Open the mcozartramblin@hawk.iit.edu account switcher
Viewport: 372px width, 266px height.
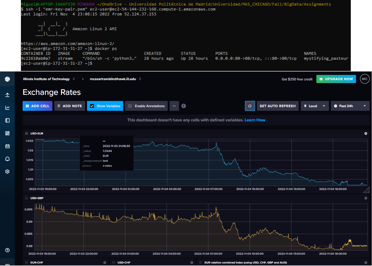[114, 79]
